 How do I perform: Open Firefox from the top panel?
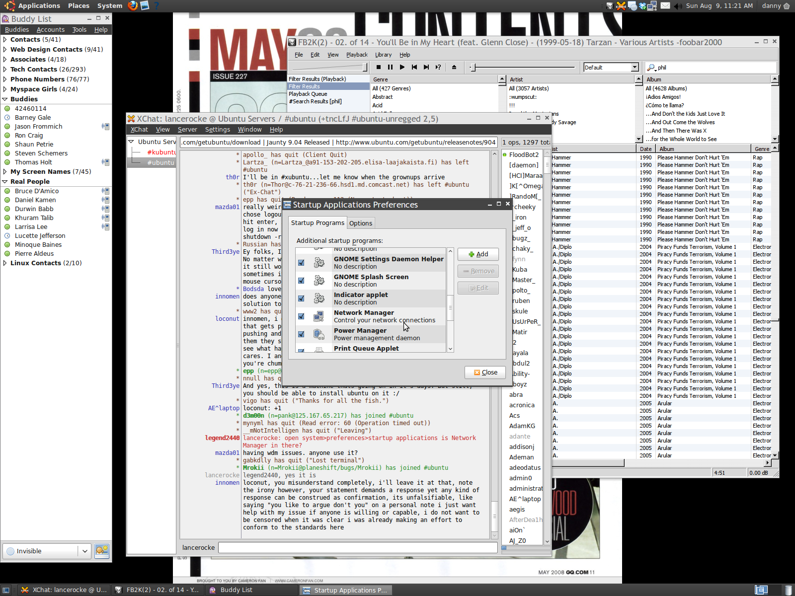133,5
